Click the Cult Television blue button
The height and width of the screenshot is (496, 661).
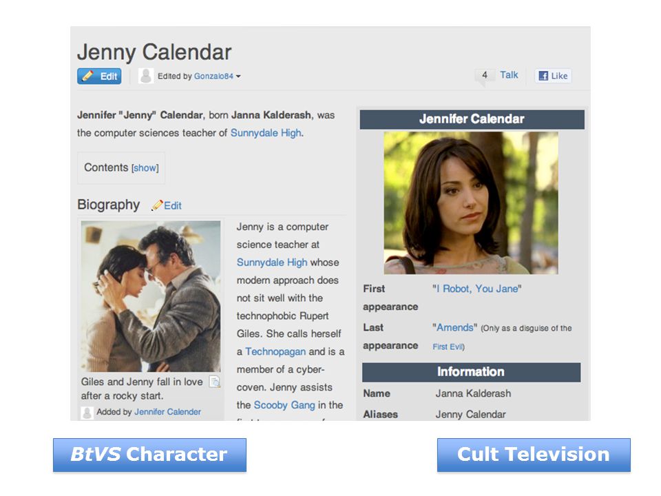pos(534,455)
